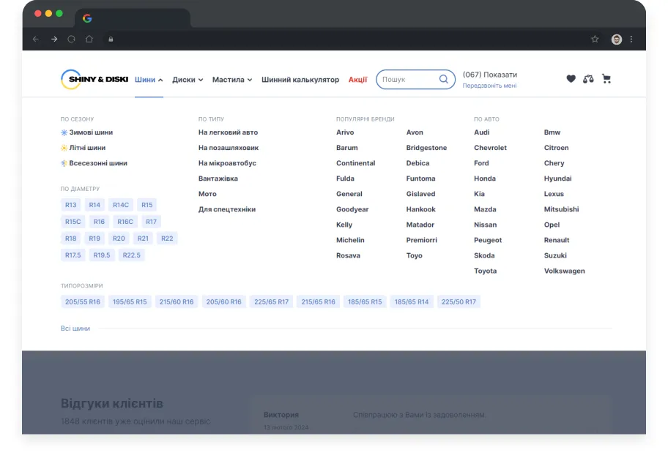Image resolution: width=668 pixels, height=458 pixels.
Task: Collapse the Шини menu
Action: 149,80
